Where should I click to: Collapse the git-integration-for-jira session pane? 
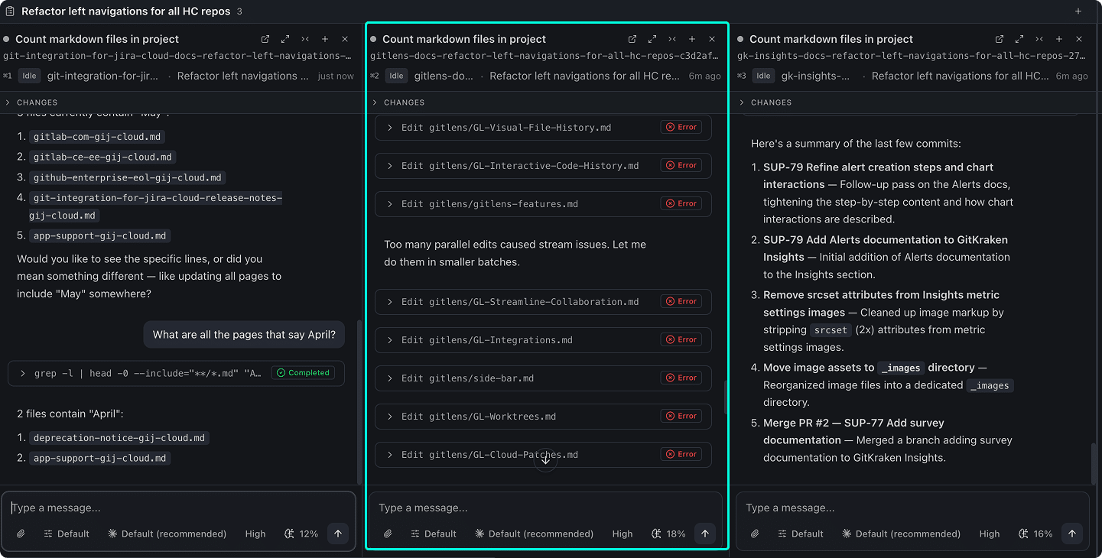click(305, 39)
